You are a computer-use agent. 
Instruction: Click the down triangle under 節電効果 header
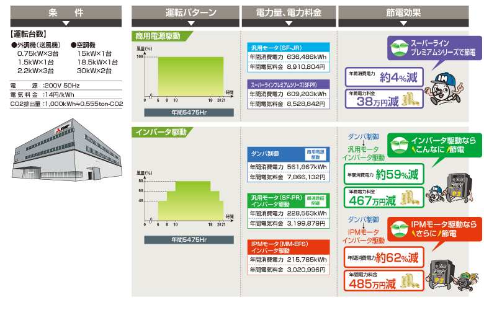click(403, 23)
